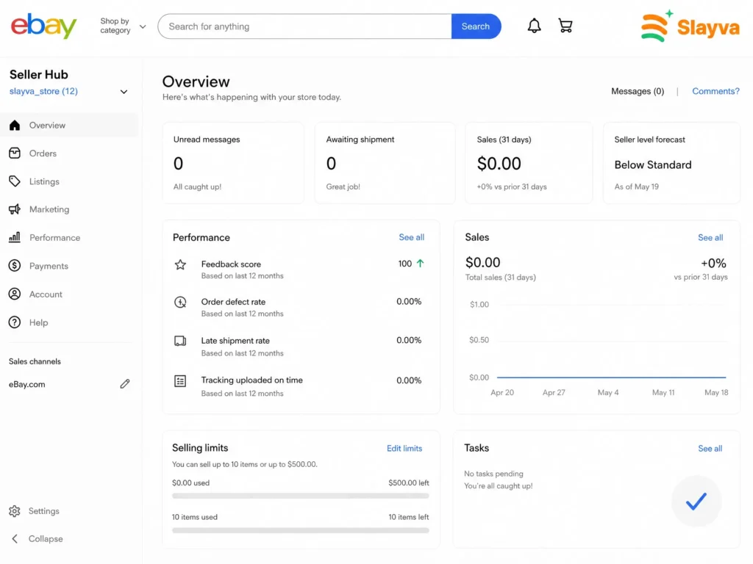Click the Slayva logo
This screenshot has width=753, height=564.
(x=690, y=26)
